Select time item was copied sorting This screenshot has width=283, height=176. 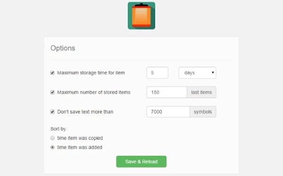click(x=52, y=138)
